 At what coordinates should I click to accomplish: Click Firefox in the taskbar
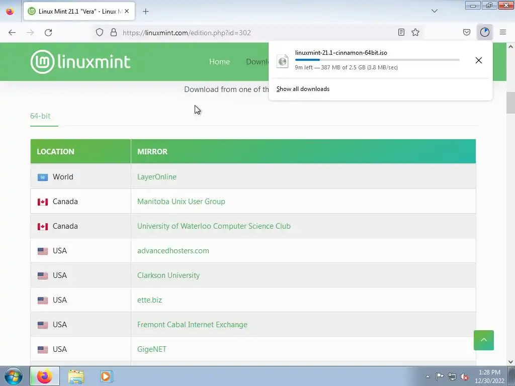pos(45,376)
